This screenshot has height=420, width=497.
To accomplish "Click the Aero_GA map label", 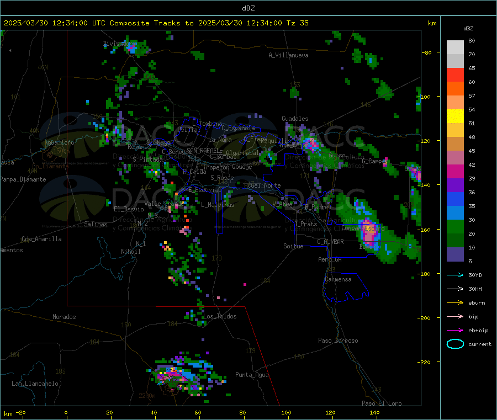I will pos(330,259).
